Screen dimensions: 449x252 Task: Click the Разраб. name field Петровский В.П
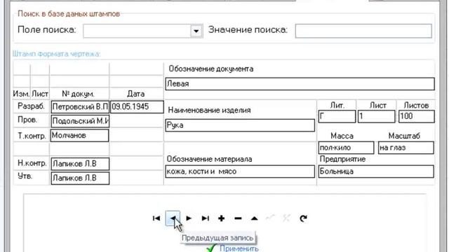[80, 107]
